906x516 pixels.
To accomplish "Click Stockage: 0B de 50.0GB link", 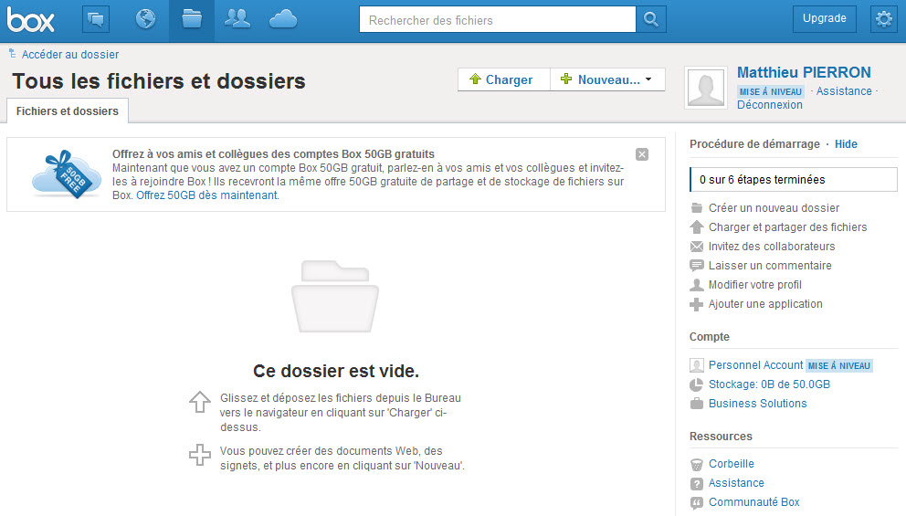I will (x=769, y=384).
